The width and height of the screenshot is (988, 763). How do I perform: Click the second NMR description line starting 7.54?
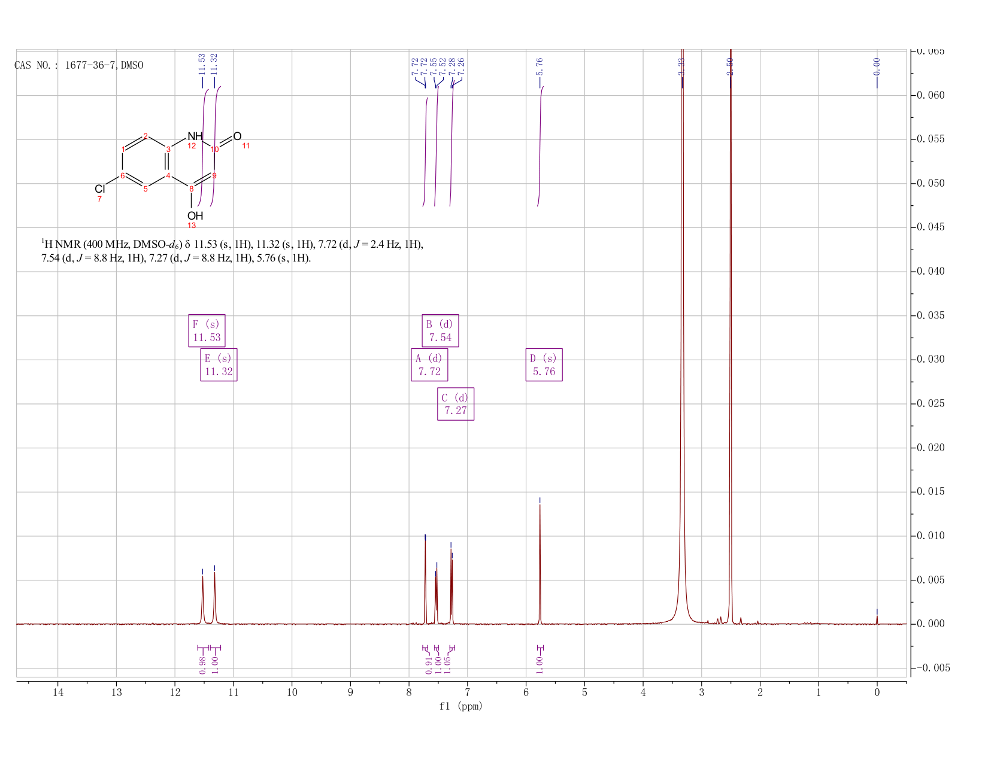pos(176,259)
